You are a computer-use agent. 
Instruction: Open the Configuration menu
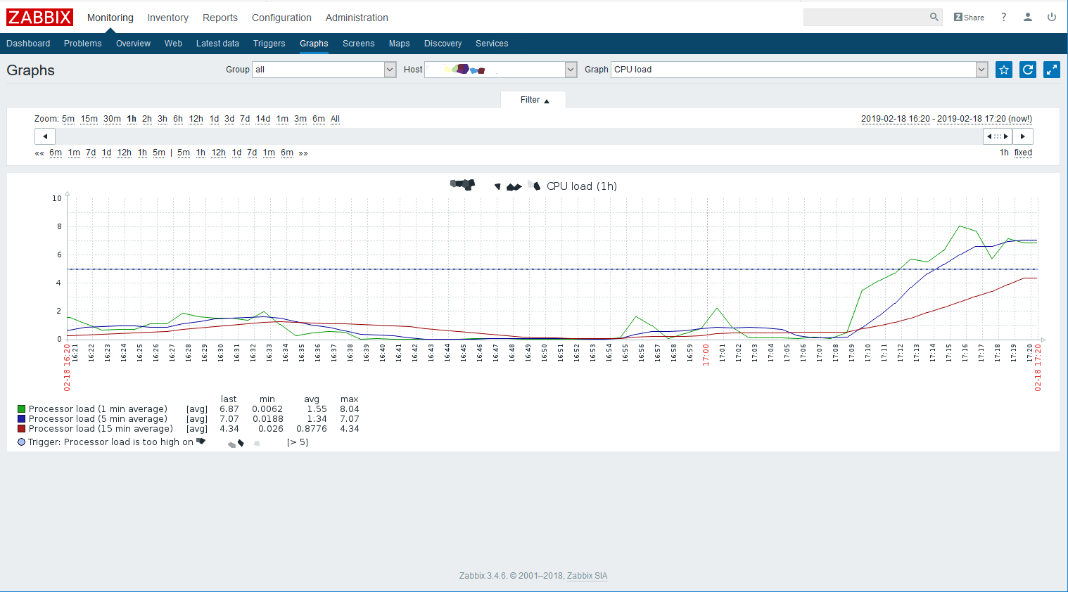tap(281, 18)
